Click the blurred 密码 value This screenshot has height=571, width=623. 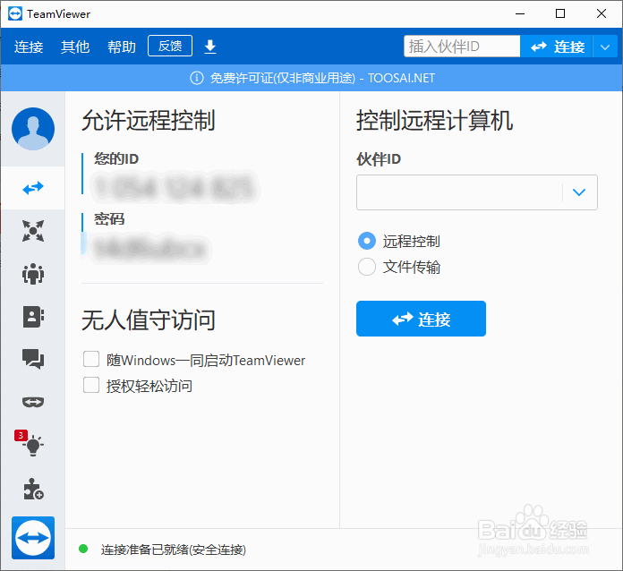(x=149, y=249)
